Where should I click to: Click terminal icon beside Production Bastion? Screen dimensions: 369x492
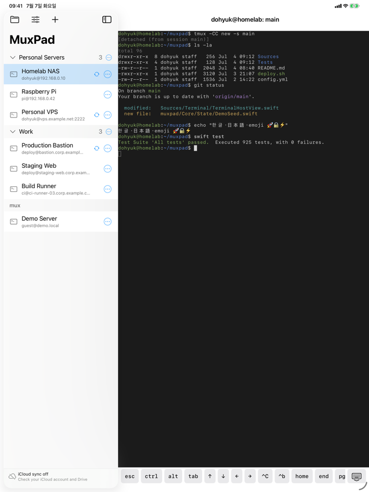pos(14,148)
